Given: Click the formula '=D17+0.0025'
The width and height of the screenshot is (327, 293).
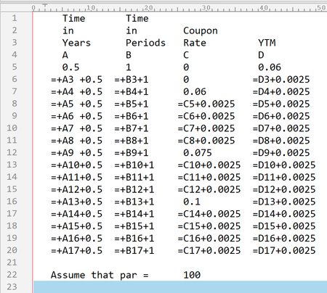Looking at the screenshot, I should pyautogui.click(x=284, y=251).
